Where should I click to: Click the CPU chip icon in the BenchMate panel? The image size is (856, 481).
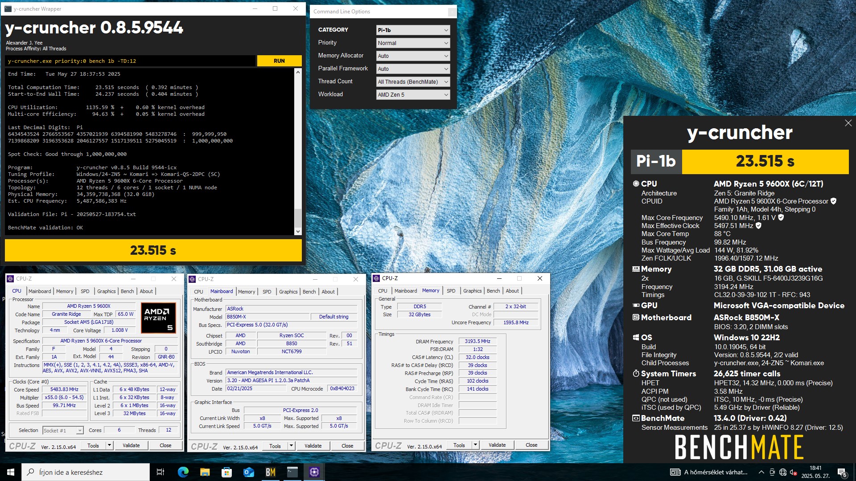636,183
